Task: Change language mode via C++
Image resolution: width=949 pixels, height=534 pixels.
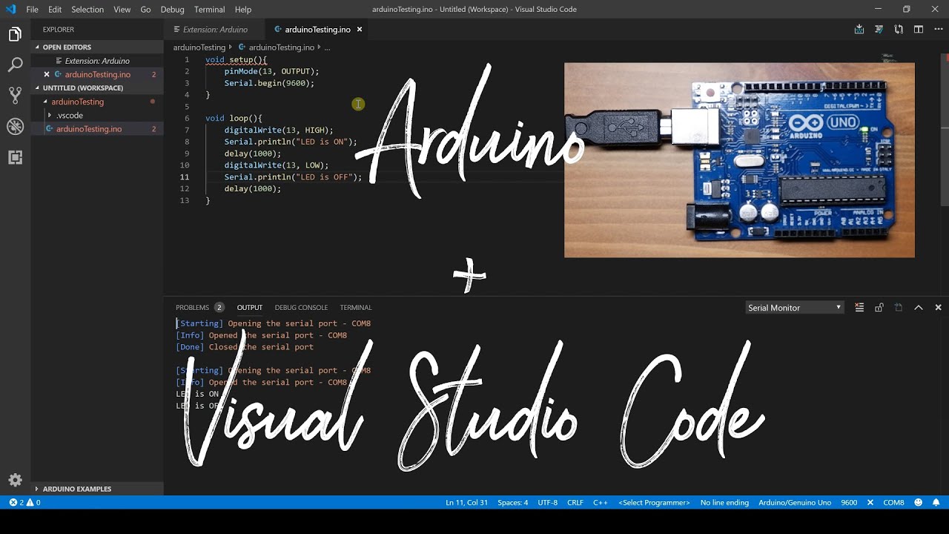Action: [x=601, y=502]
